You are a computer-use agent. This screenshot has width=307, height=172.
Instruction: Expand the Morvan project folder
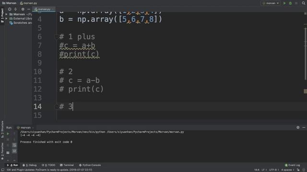6,14
